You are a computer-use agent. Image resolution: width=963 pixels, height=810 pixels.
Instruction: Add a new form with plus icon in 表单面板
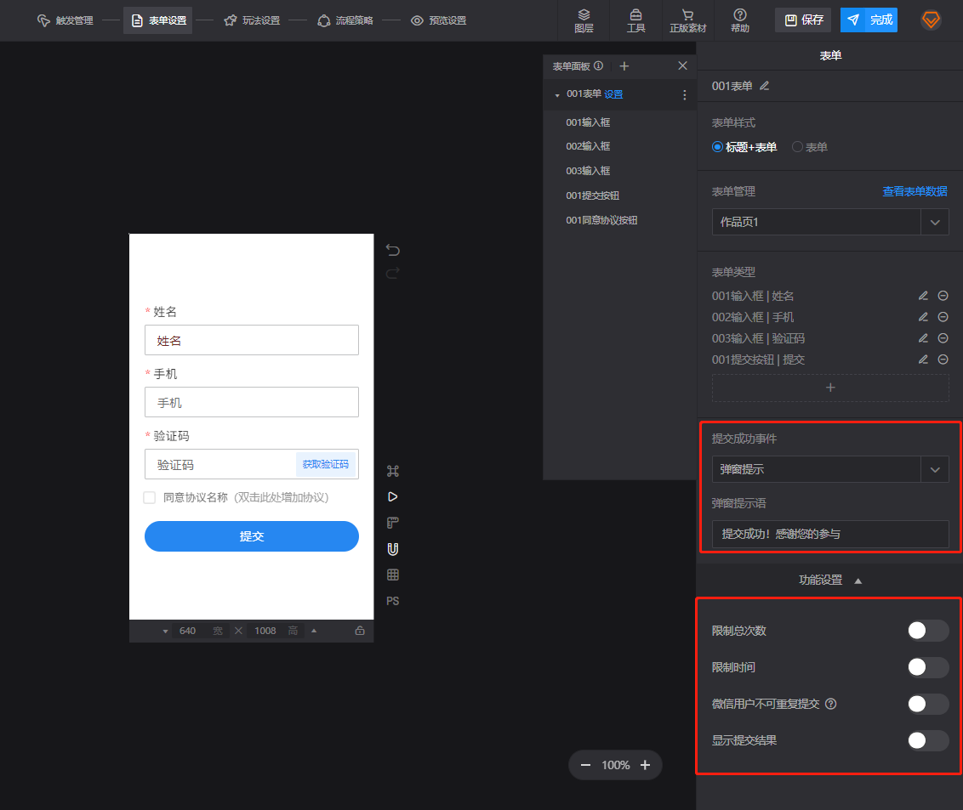[x=624, y=65]
